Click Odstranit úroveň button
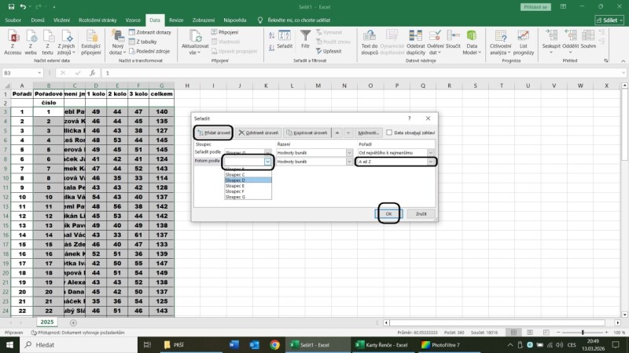This screenshot has height=353, width=629. 259,133
